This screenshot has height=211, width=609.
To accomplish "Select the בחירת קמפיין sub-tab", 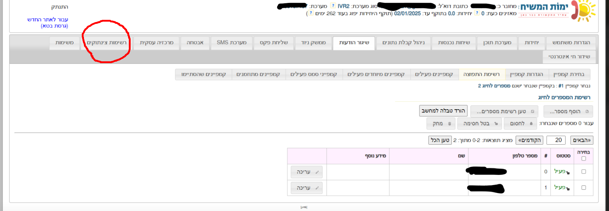I will point(569,74).
